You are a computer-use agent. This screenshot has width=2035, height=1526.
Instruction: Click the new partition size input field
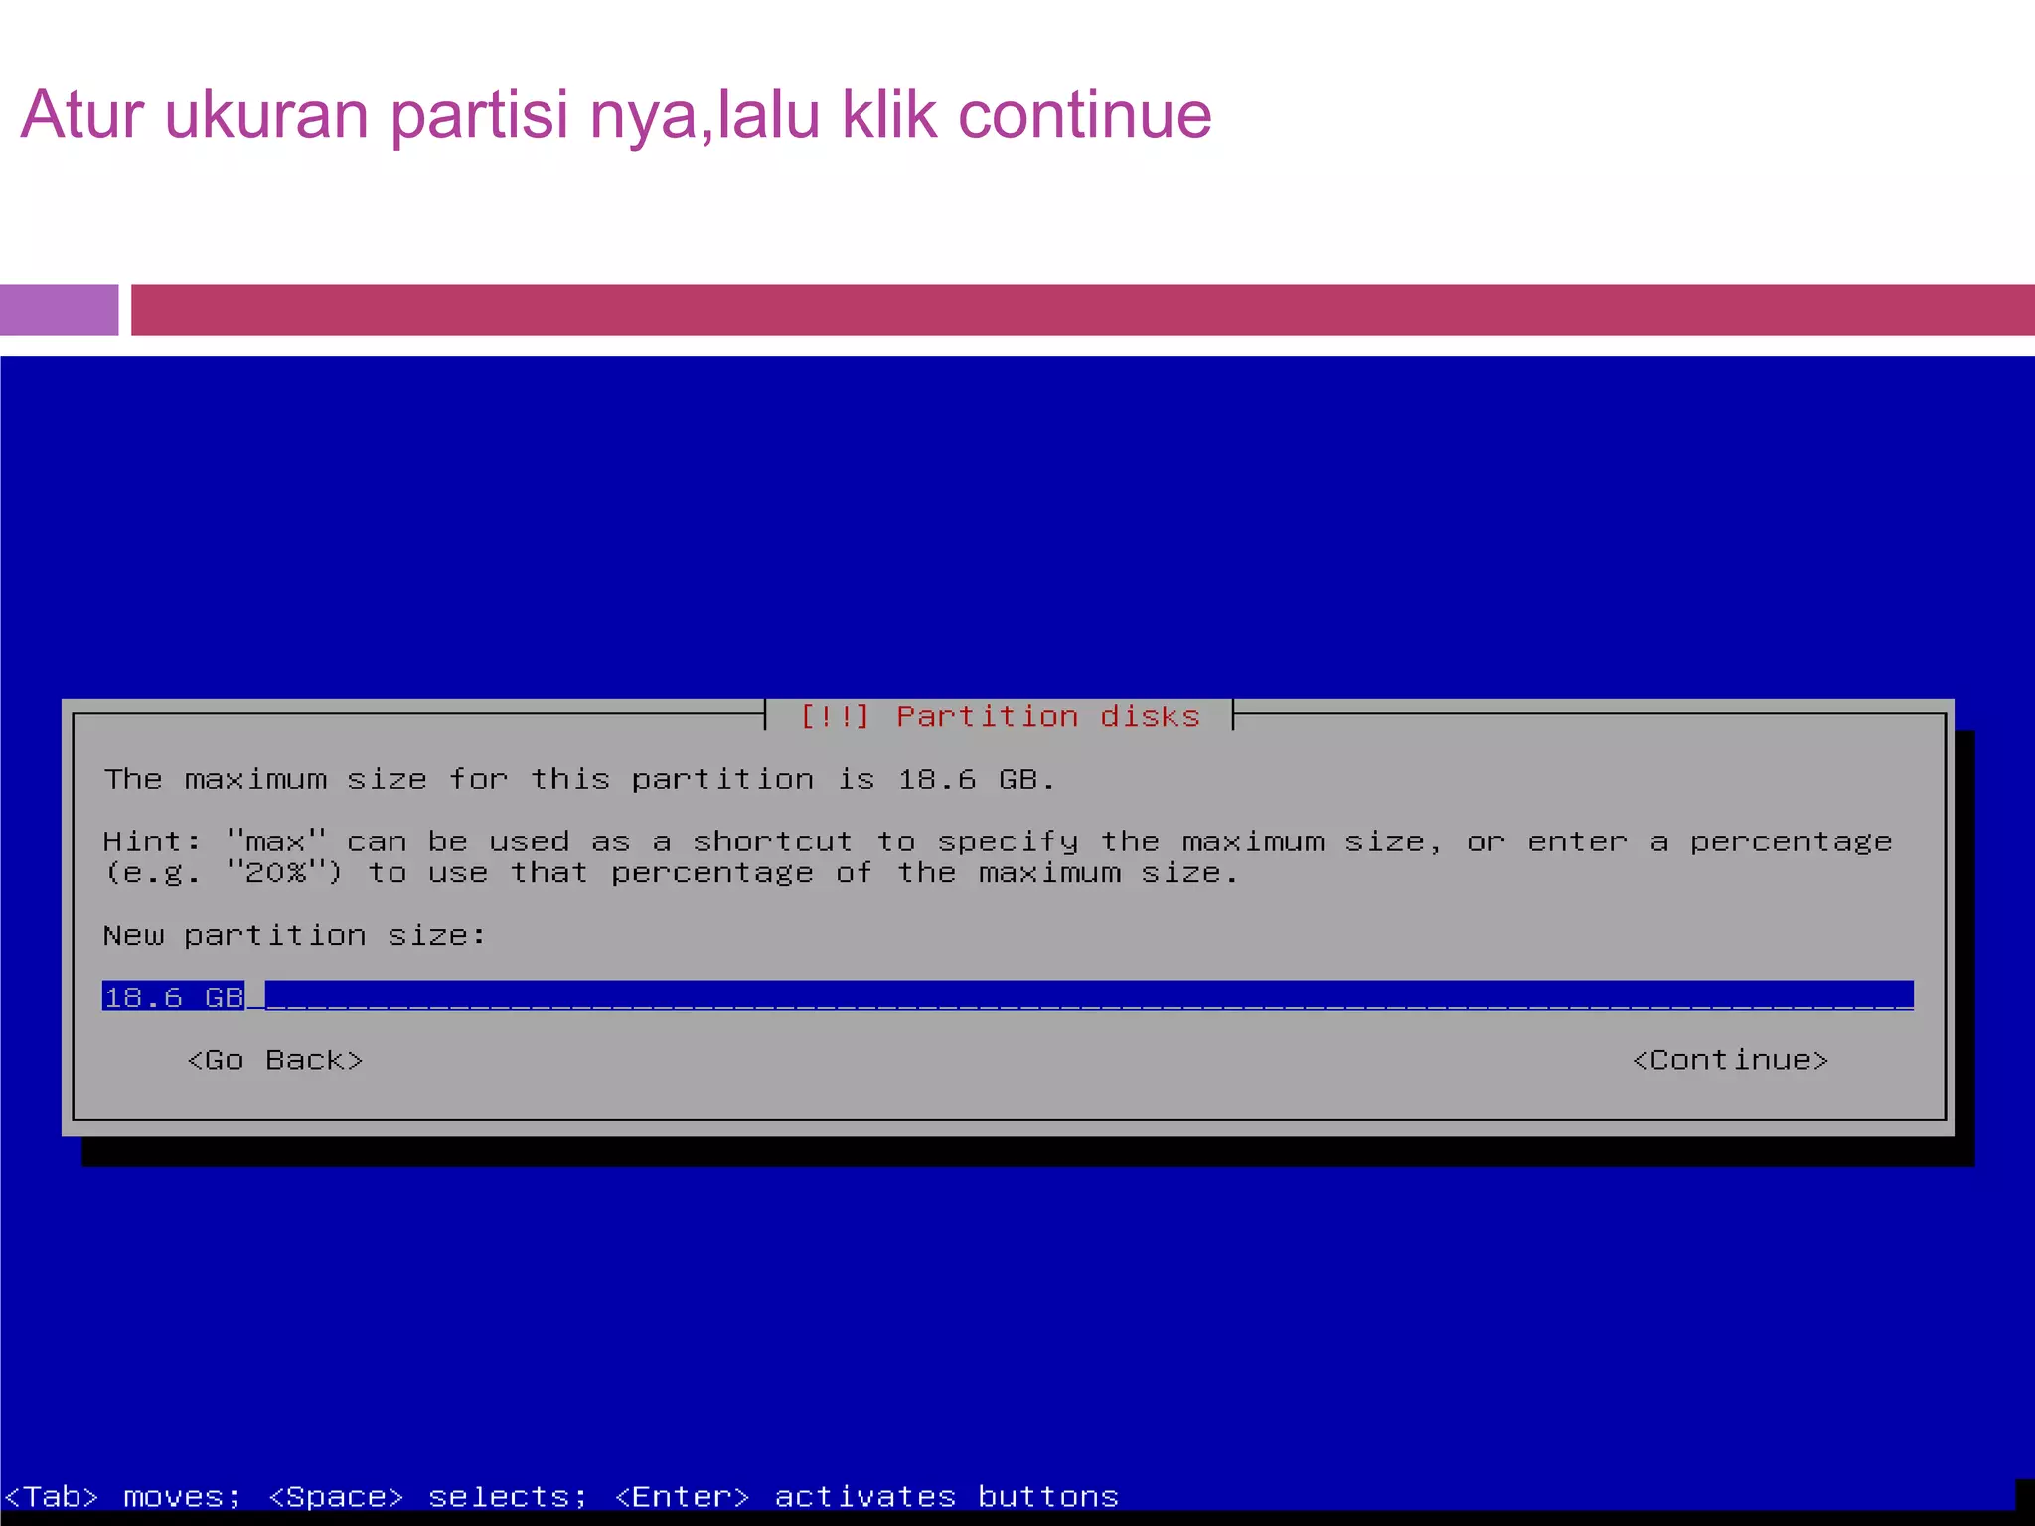tap(1008, 995)
